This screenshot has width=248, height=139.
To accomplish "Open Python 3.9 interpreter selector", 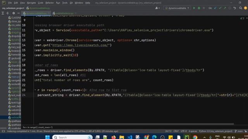I will tap(215, 131).
